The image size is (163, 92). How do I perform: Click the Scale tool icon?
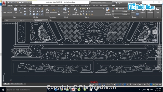pos(34,14)
